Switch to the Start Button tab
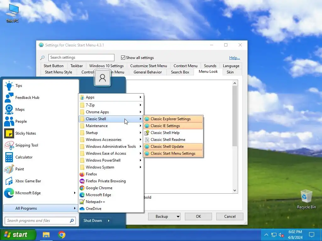The height and width of the screenshot is (241, 322). tap(53, 66)
